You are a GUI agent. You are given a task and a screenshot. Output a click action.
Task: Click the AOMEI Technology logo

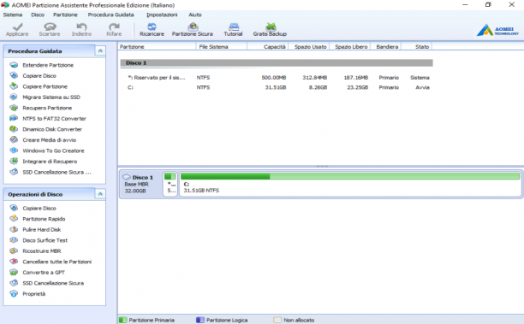click(x=497, y=30)
